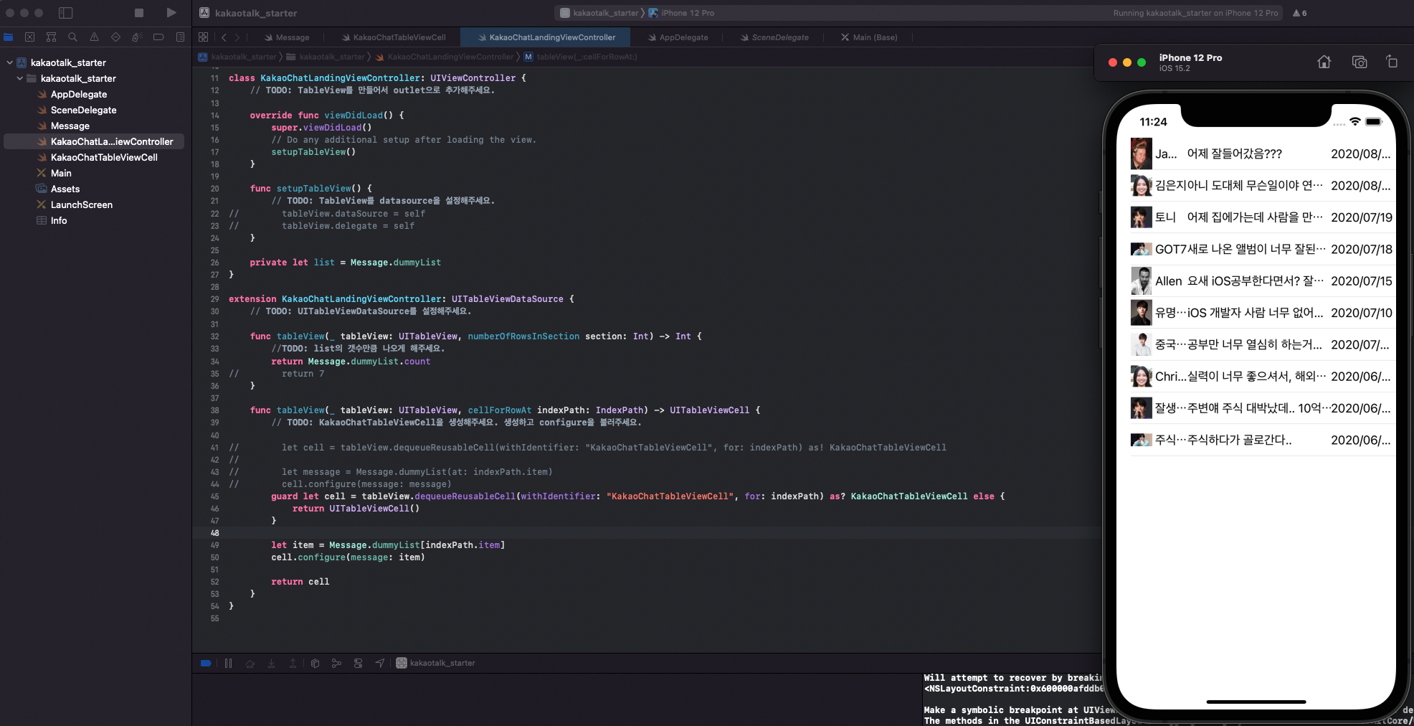Switch to the Message editor tab
1414x726 pixels.
[x=287, y=37]
